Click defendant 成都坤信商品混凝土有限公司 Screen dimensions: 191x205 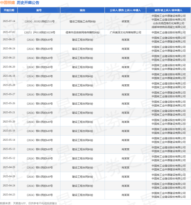(169, 27)
